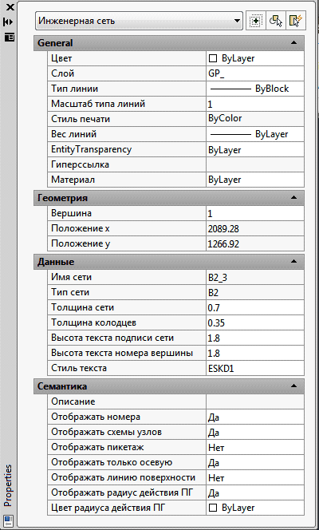Viewport: 319px width, 530px height.
Task: Open the Инженерная сеть object type dropdown
Action: [139, 21]
